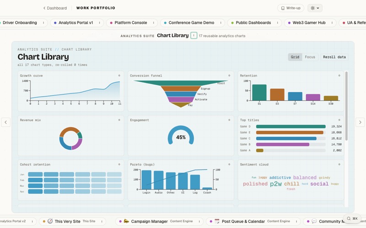The width and height of the screenshot is (366, 228).
Task: Click the Sentiment cloud card corner dot
Action: click(x=339, y=165)
